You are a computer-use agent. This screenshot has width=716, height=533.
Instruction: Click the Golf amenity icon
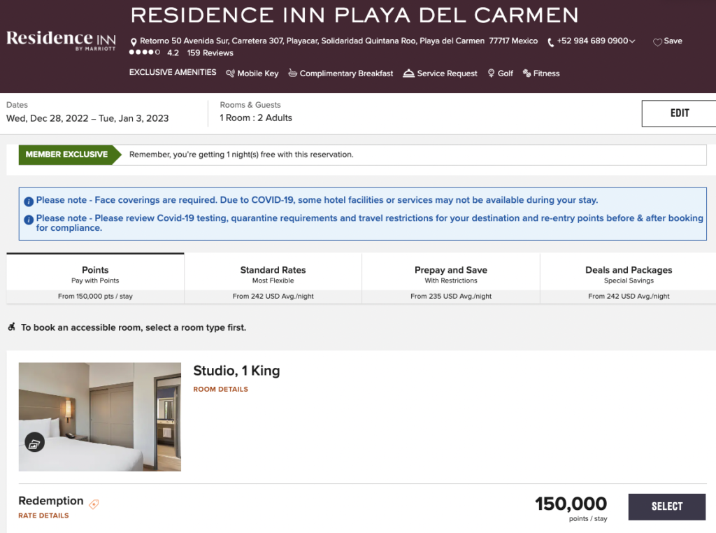point(491,73)
